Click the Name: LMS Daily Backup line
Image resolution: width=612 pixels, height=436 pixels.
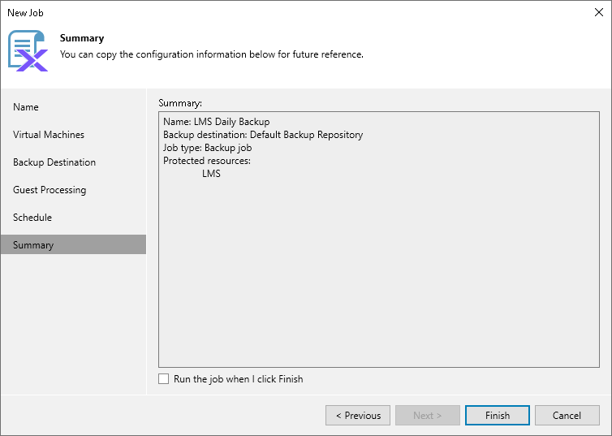pyautogui.click(x=216, y=122)
